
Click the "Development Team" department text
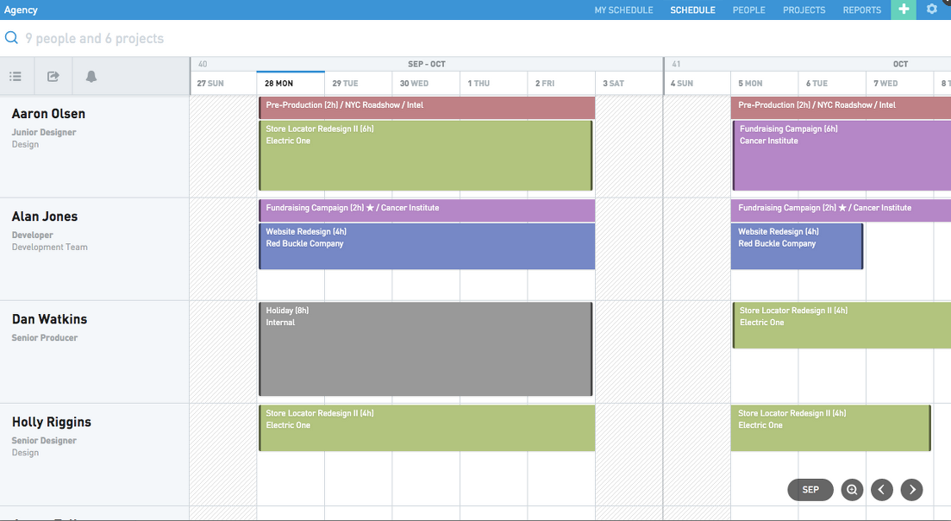tap(50, 248)
